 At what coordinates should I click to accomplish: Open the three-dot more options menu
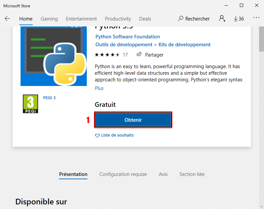point(256,19)
